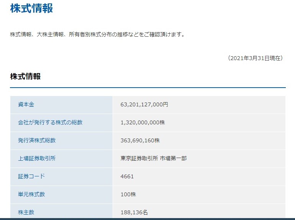Click the black 株式情報 section heading
The height and width of the screenshot is (220, 295).
tap(25, 76)
